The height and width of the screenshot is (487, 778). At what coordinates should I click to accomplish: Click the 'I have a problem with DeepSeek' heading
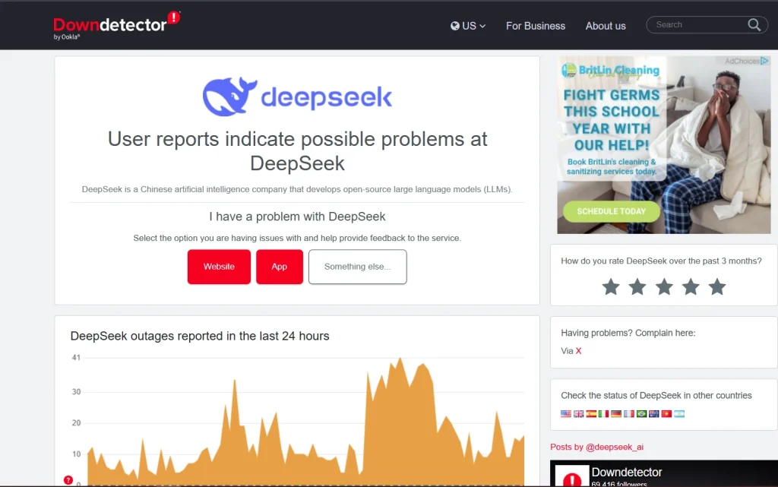297,217
